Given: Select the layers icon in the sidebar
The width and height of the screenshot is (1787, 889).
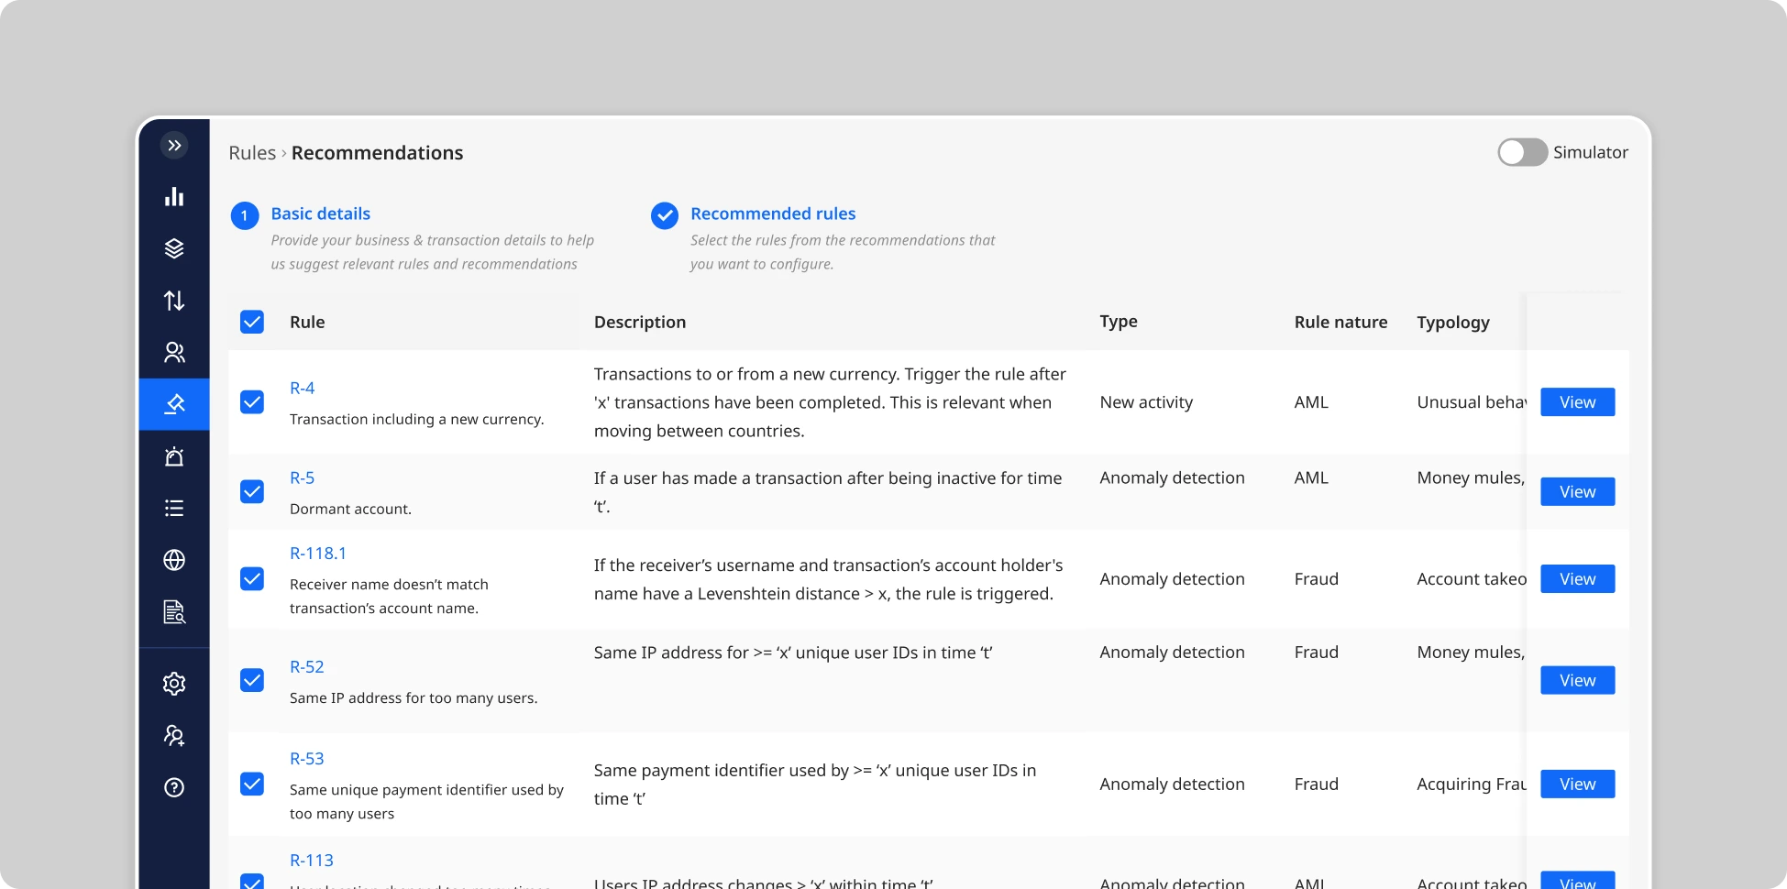Looking at the screenshot, I should [174, 248].
